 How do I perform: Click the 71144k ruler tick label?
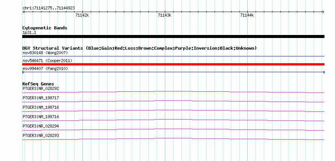[x=247, y=15]
